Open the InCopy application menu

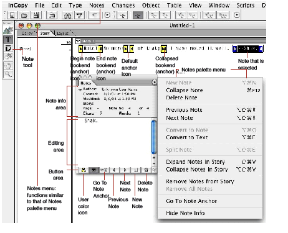[18, 5]
